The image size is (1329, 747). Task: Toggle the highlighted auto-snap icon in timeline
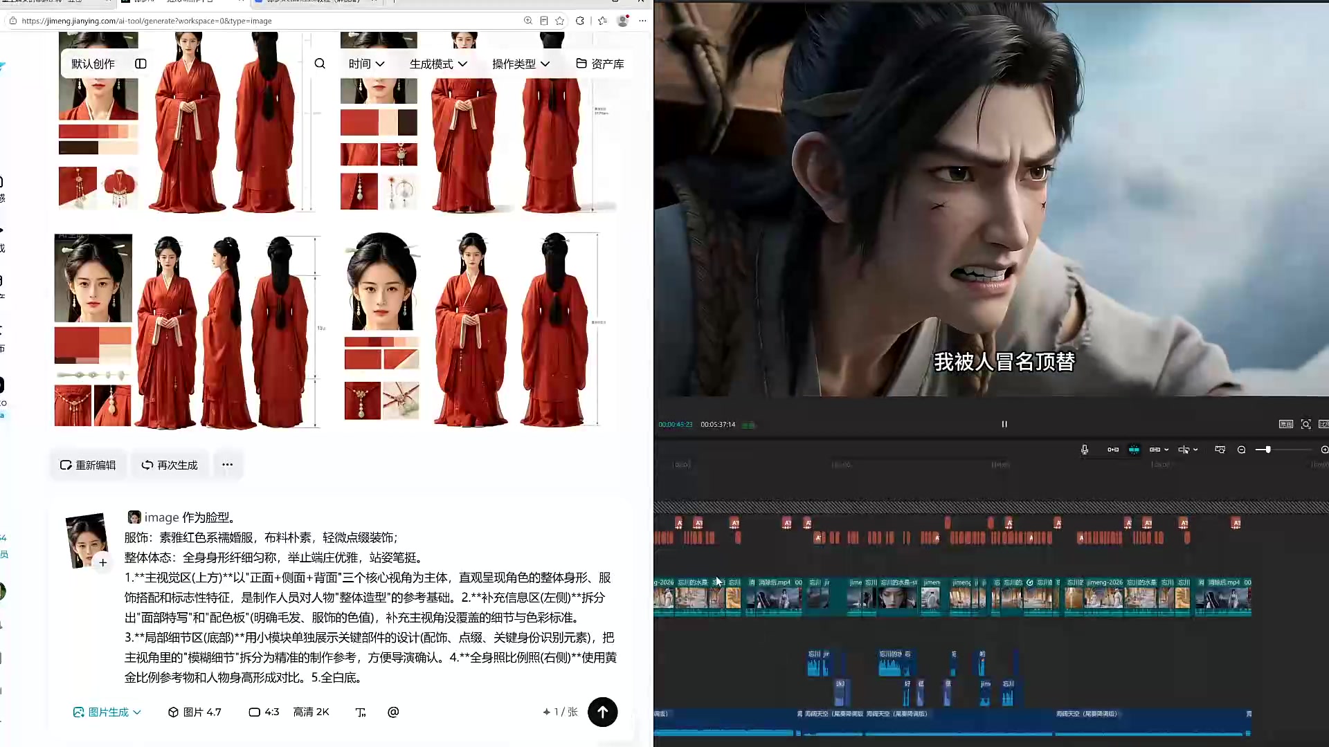click(1134, 450)
